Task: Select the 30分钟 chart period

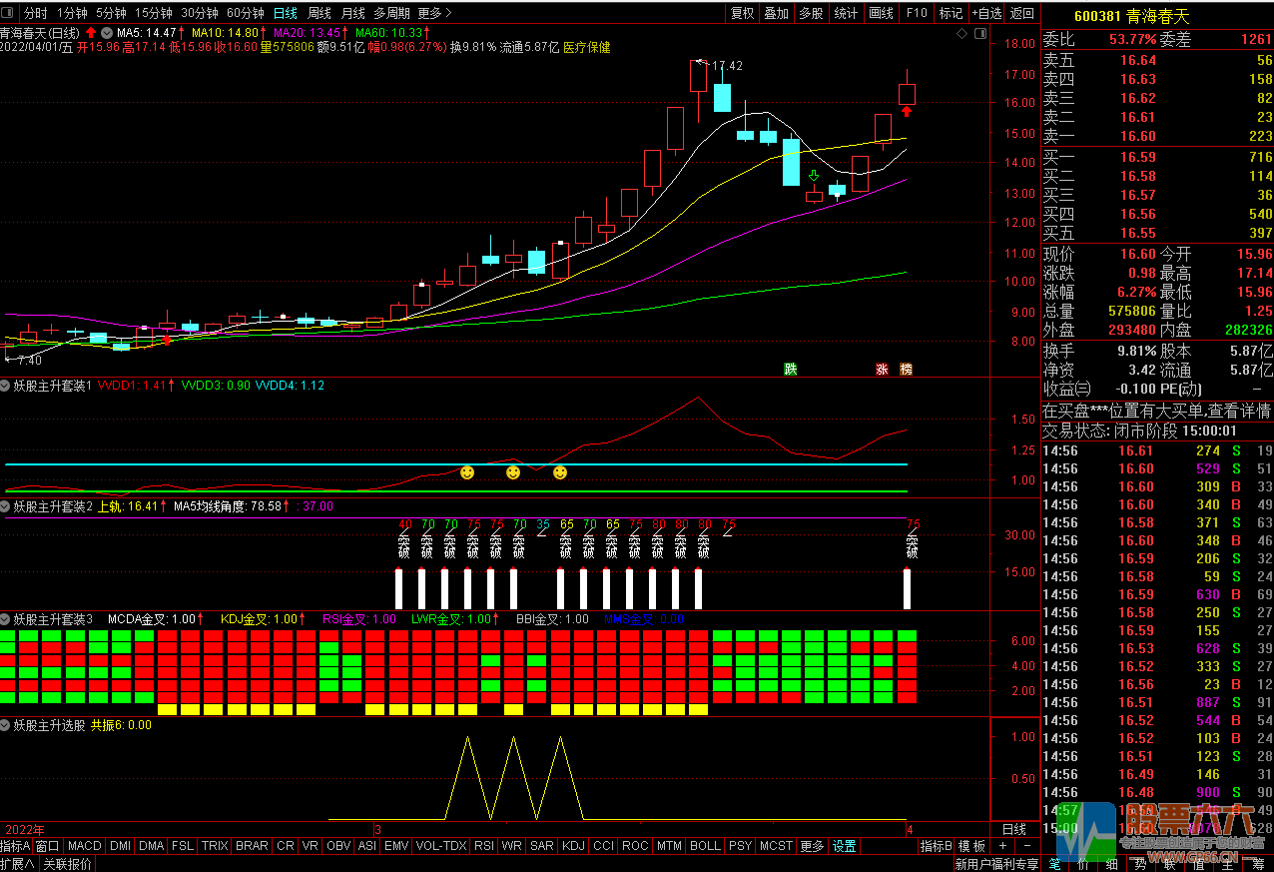Action: [x=200, y=13]
